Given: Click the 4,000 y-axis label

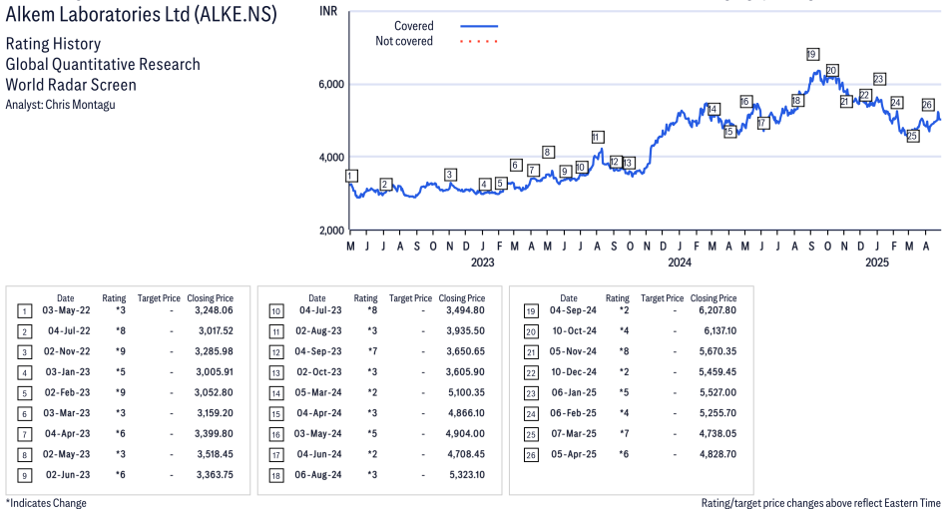Looking at the screenshot, I should pyautogui.click(x=331, y=158).
